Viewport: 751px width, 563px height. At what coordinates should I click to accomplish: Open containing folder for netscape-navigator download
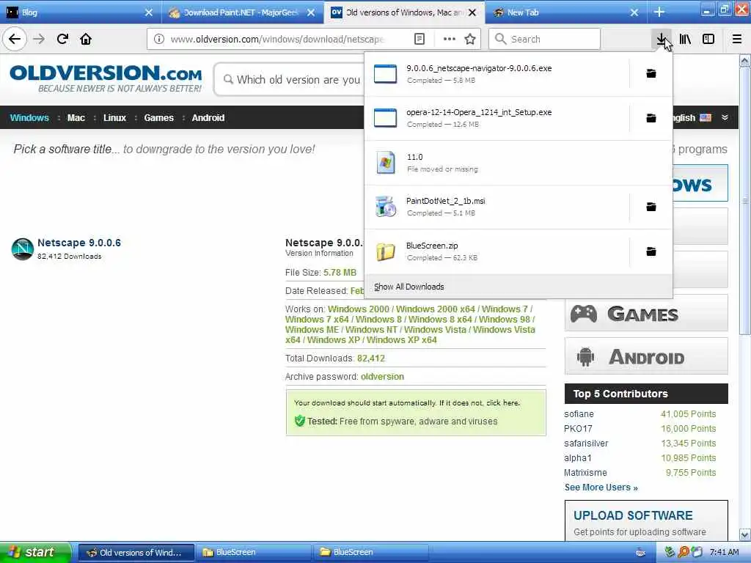click(x=651, y=74)
